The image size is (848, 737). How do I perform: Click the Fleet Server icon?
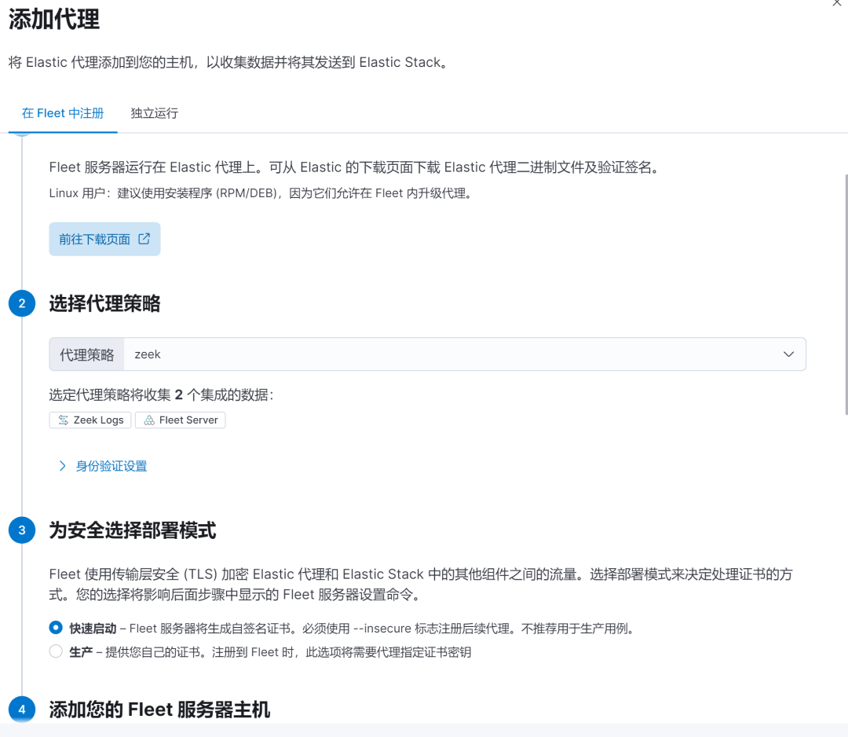tap(149, 420)
